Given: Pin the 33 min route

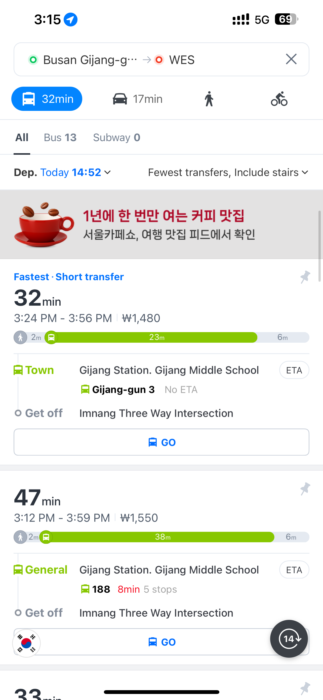Looking at the screenshot, I should click(305, 688).
